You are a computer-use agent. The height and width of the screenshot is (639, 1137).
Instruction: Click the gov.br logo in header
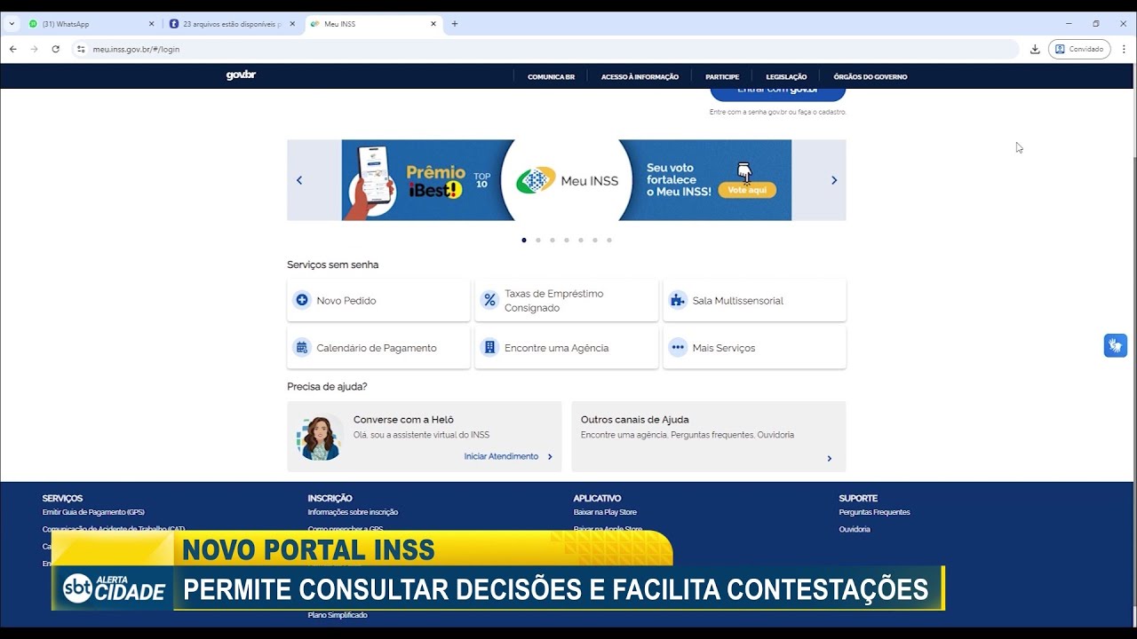241,75
